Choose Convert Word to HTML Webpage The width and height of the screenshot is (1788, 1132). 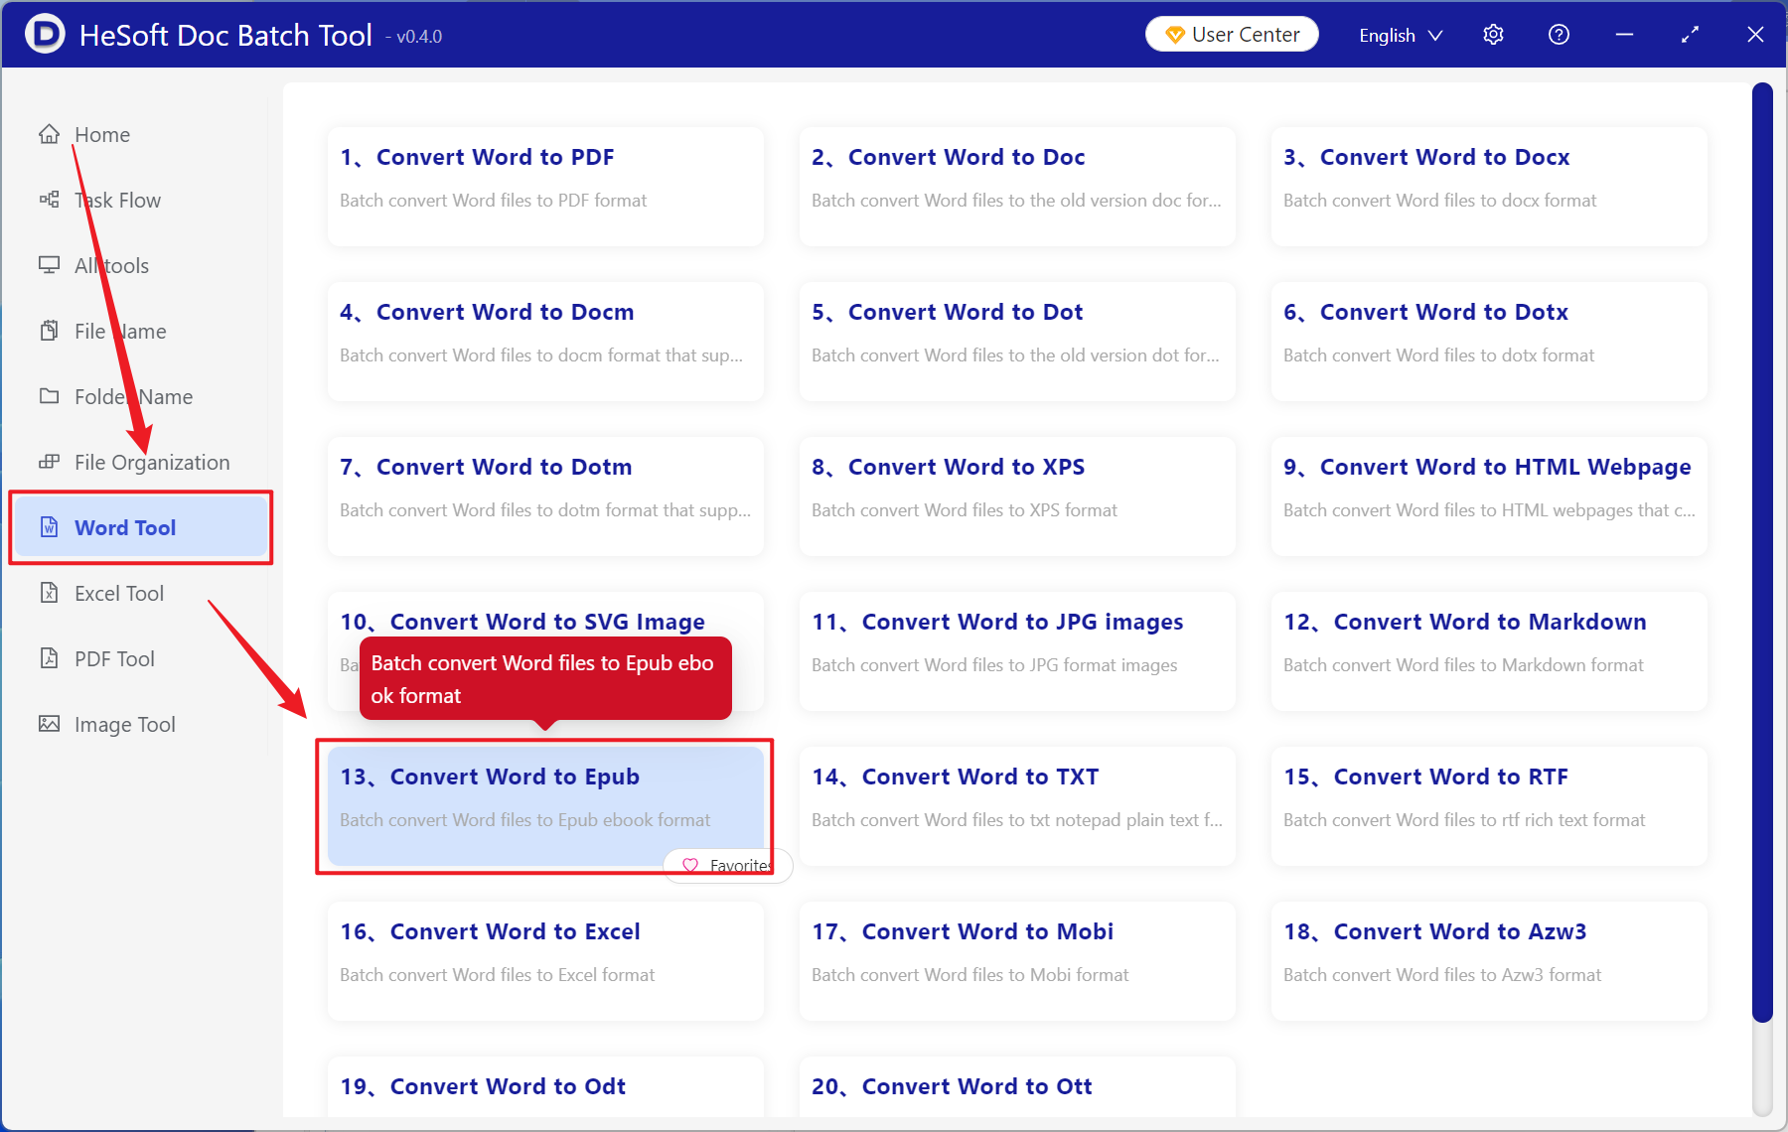click(1489, 496)
